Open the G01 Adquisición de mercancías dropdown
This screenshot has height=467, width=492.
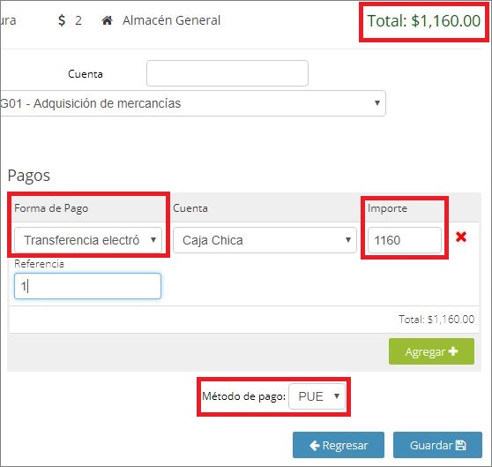click(193, 103)
